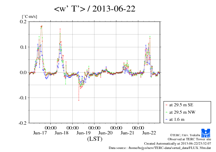The width and height of the screenshot is (216, 152).
Task: Click the red minimum data point near -0.11
Action: click(79, 100)
